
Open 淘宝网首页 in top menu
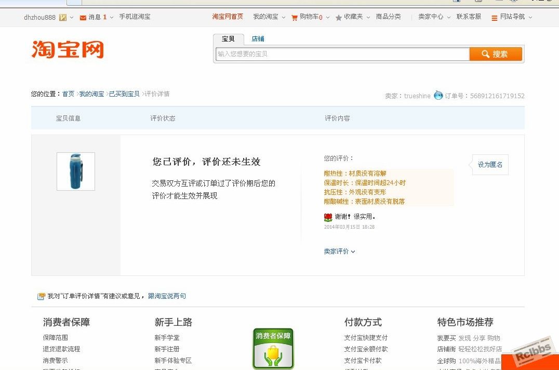[x=228, y=17]
